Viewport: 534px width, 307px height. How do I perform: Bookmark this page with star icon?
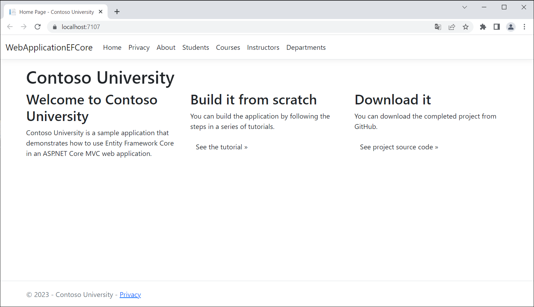tap(466, 27)
